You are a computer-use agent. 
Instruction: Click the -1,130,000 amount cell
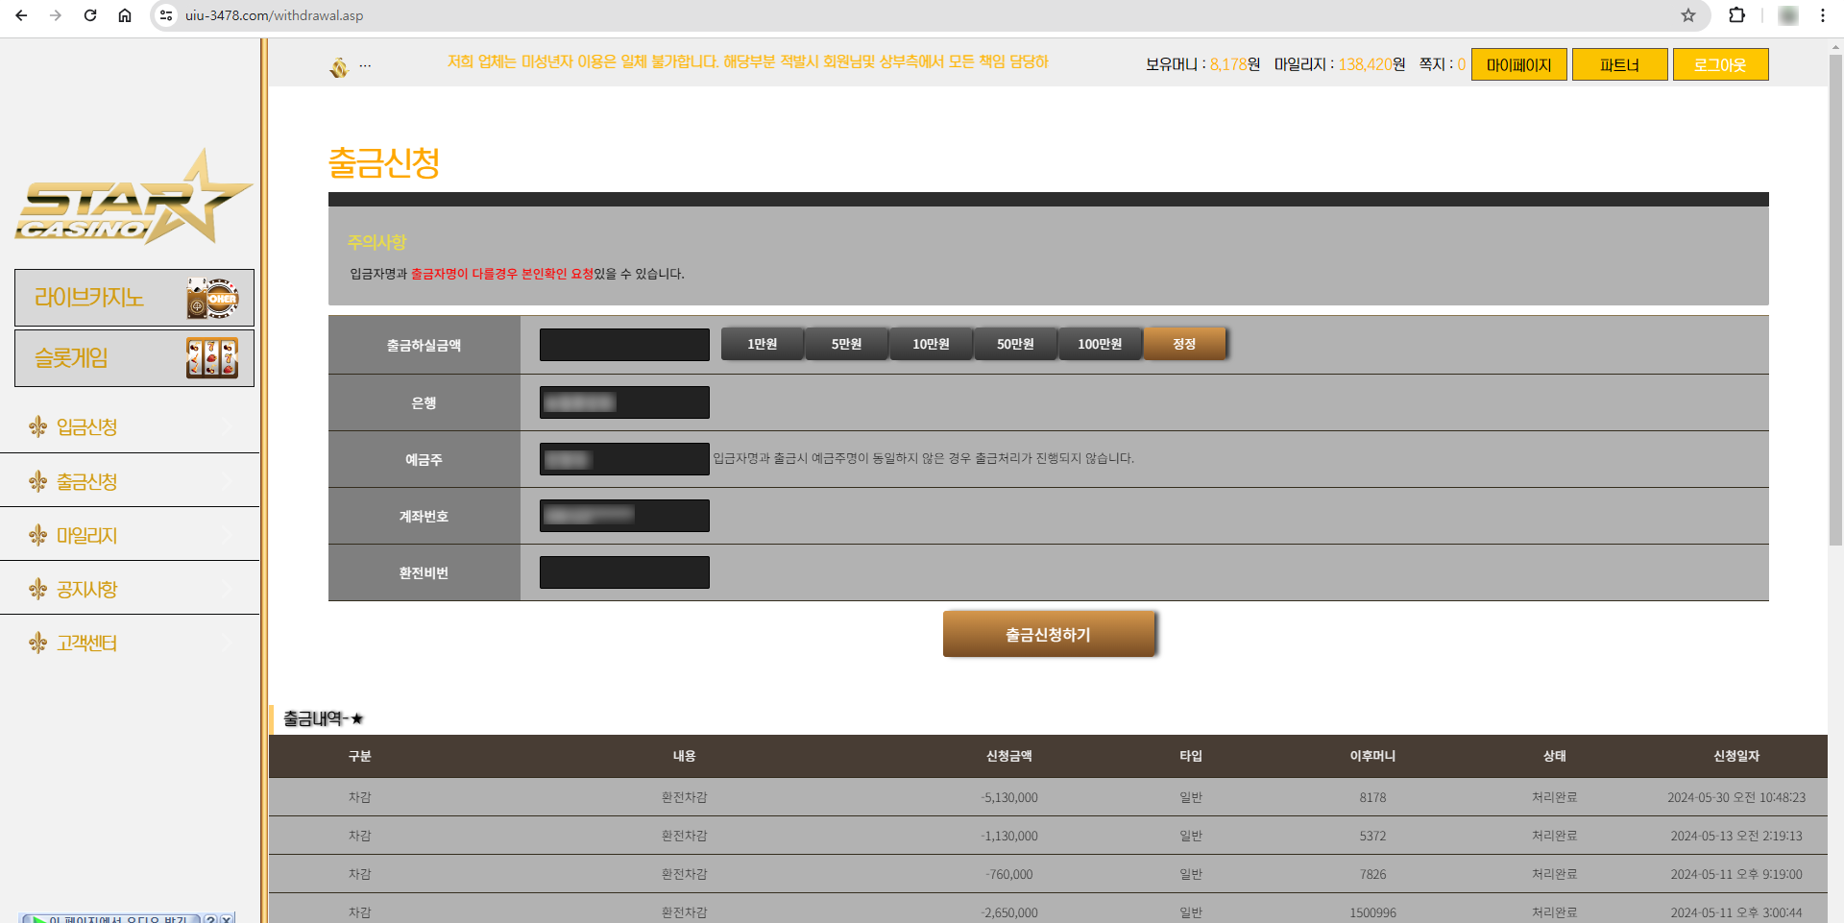pyautogui.click(x=1009, y=836)
